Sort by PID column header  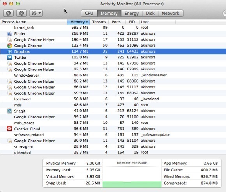click(x=132, y=22)
